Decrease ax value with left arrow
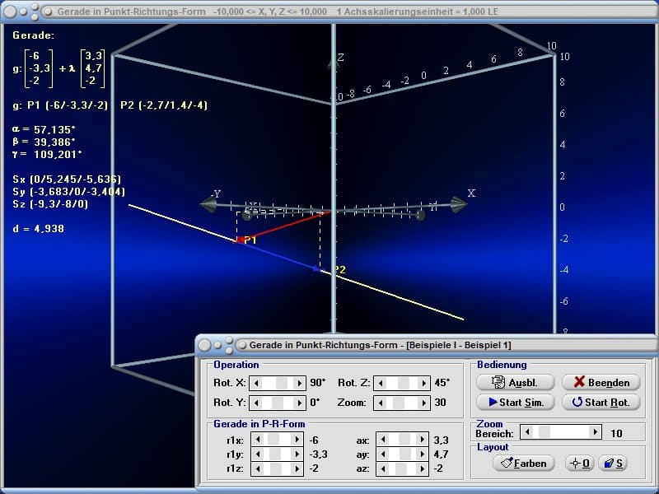The height and width of the screenshot is (494, 659). (x=383, y=440)
